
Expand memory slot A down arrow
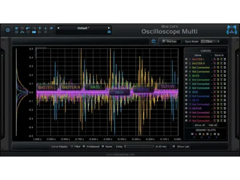click(x=194, y=138)
